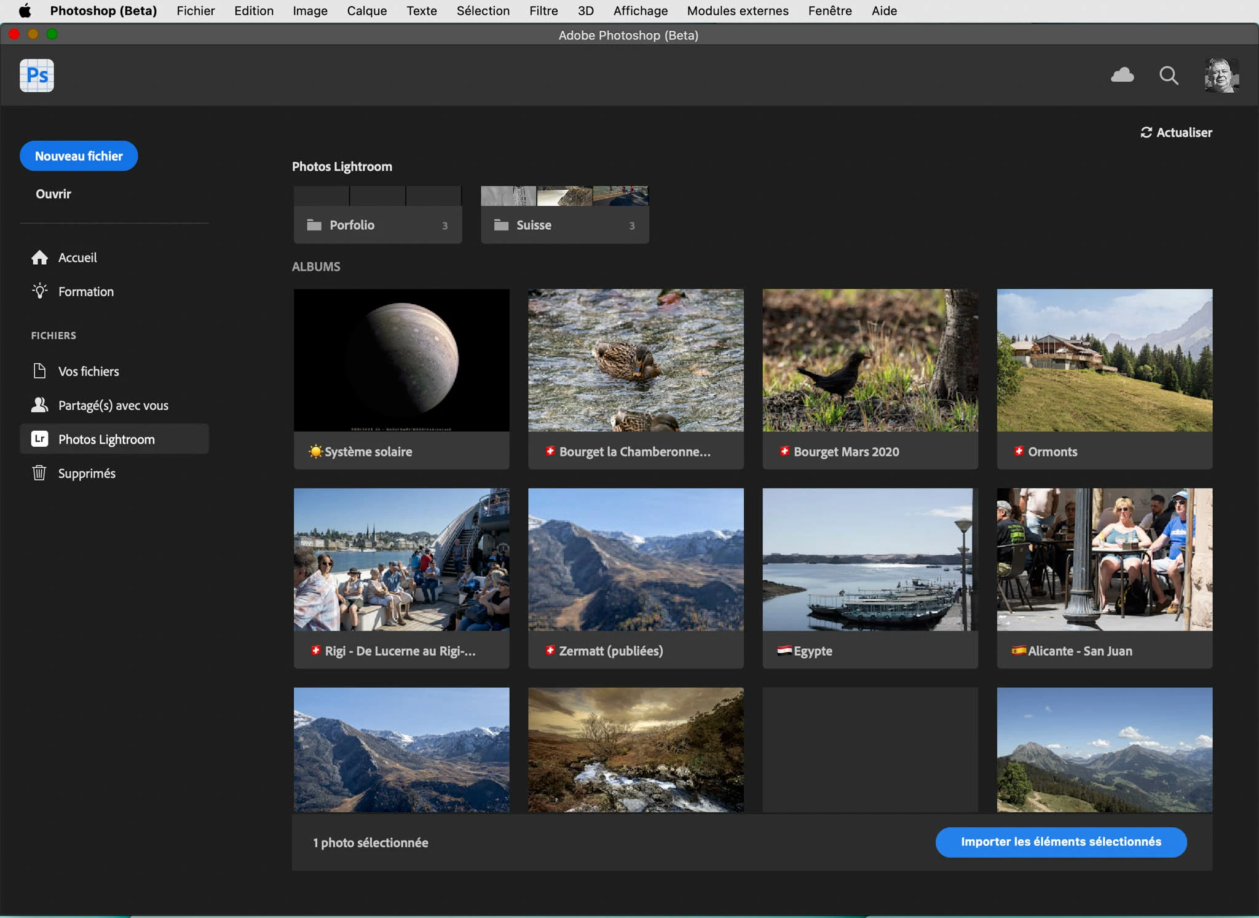This screenshot has width=1259, height=918.
Task: Click the Photoshop Ps home logo
Action: pos(37,76)
